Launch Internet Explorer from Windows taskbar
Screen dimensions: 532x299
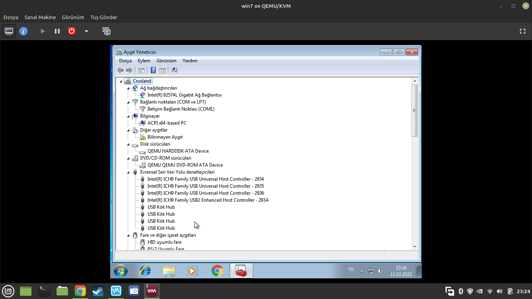point(145,271)
